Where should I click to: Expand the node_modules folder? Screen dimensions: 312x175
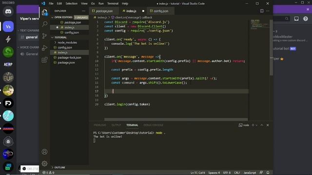(67, 42)
